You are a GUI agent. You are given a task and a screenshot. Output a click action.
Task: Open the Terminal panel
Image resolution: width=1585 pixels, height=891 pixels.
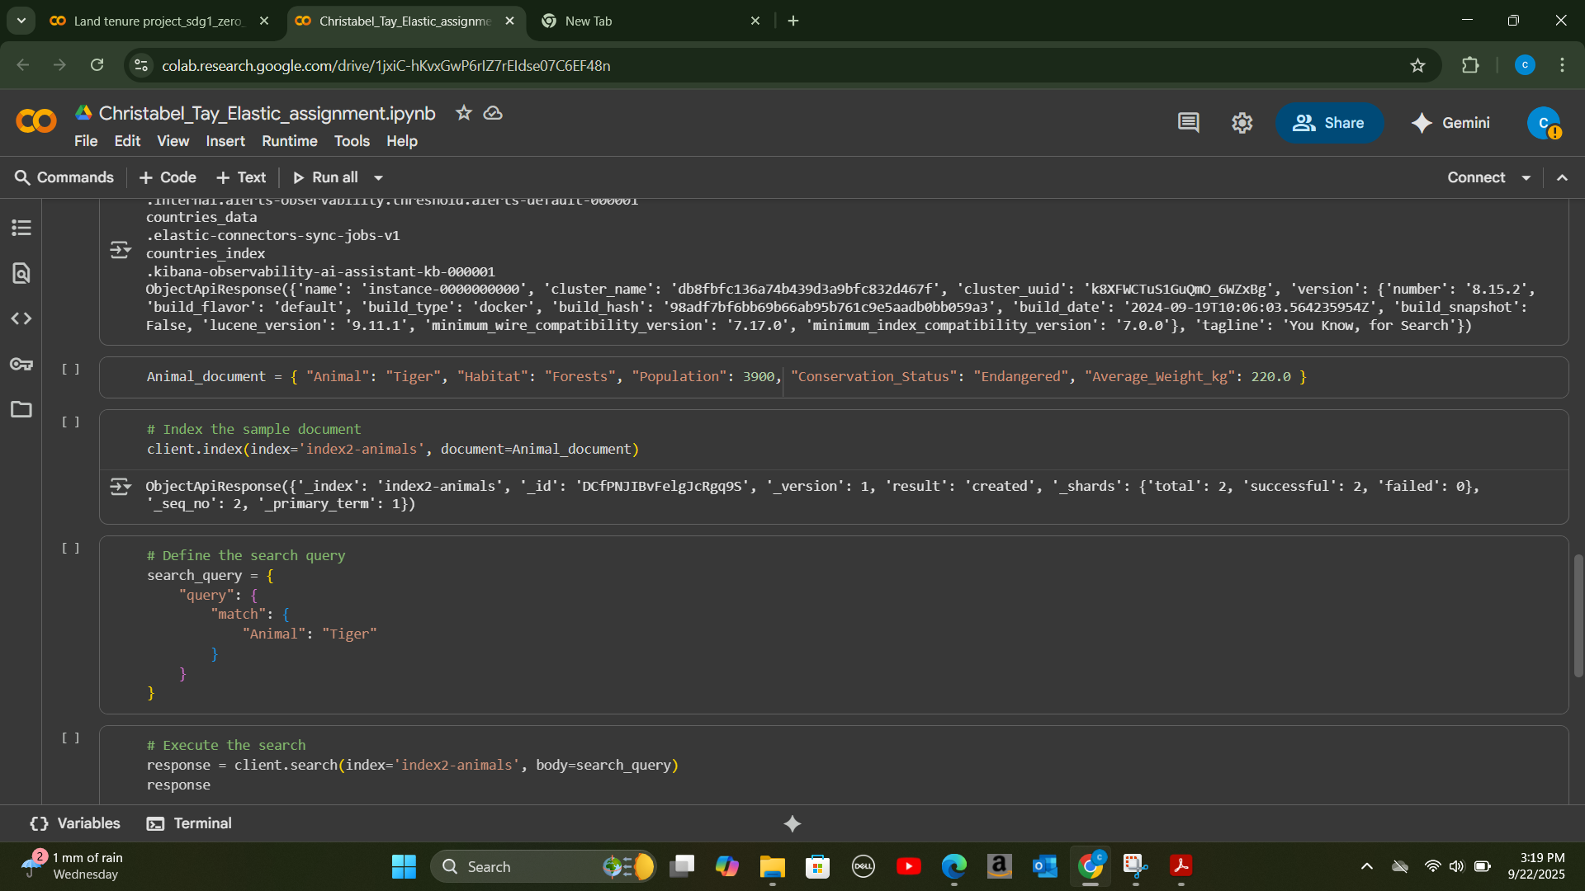pyautogui.click(x=189, y=823)
